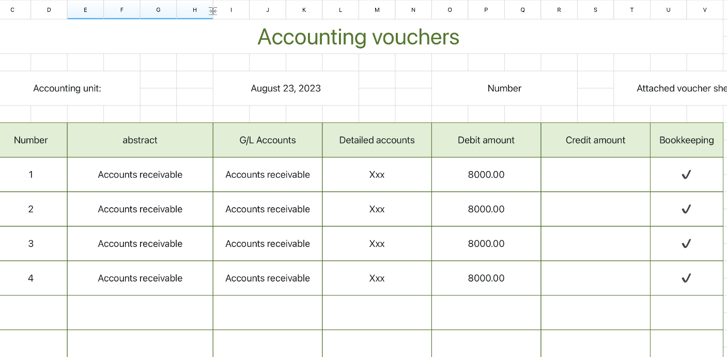Select abstract cell in row 2
This screenshot has height=357, width=727.
tap(140, 209)
